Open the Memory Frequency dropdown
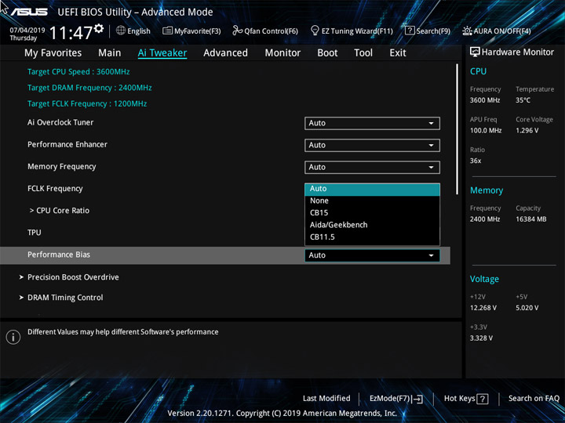 click(x=372, y=168)
